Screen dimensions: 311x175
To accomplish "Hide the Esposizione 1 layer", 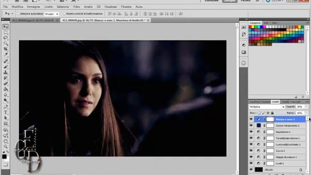I will click(x=251, y=132).
